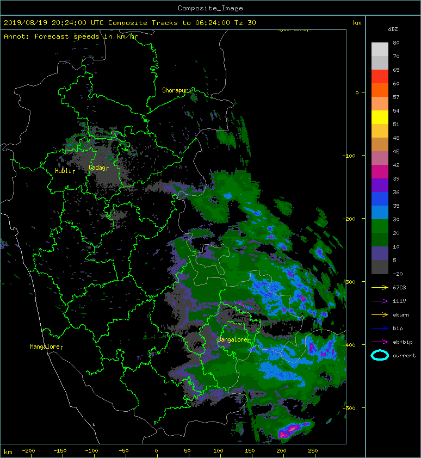Click the 42 dBZ magenta swatch
The image size is (421, 458).
tap(380, 172)
